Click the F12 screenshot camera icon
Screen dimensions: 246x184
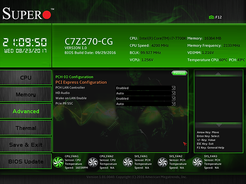click(x=211, y=17)
